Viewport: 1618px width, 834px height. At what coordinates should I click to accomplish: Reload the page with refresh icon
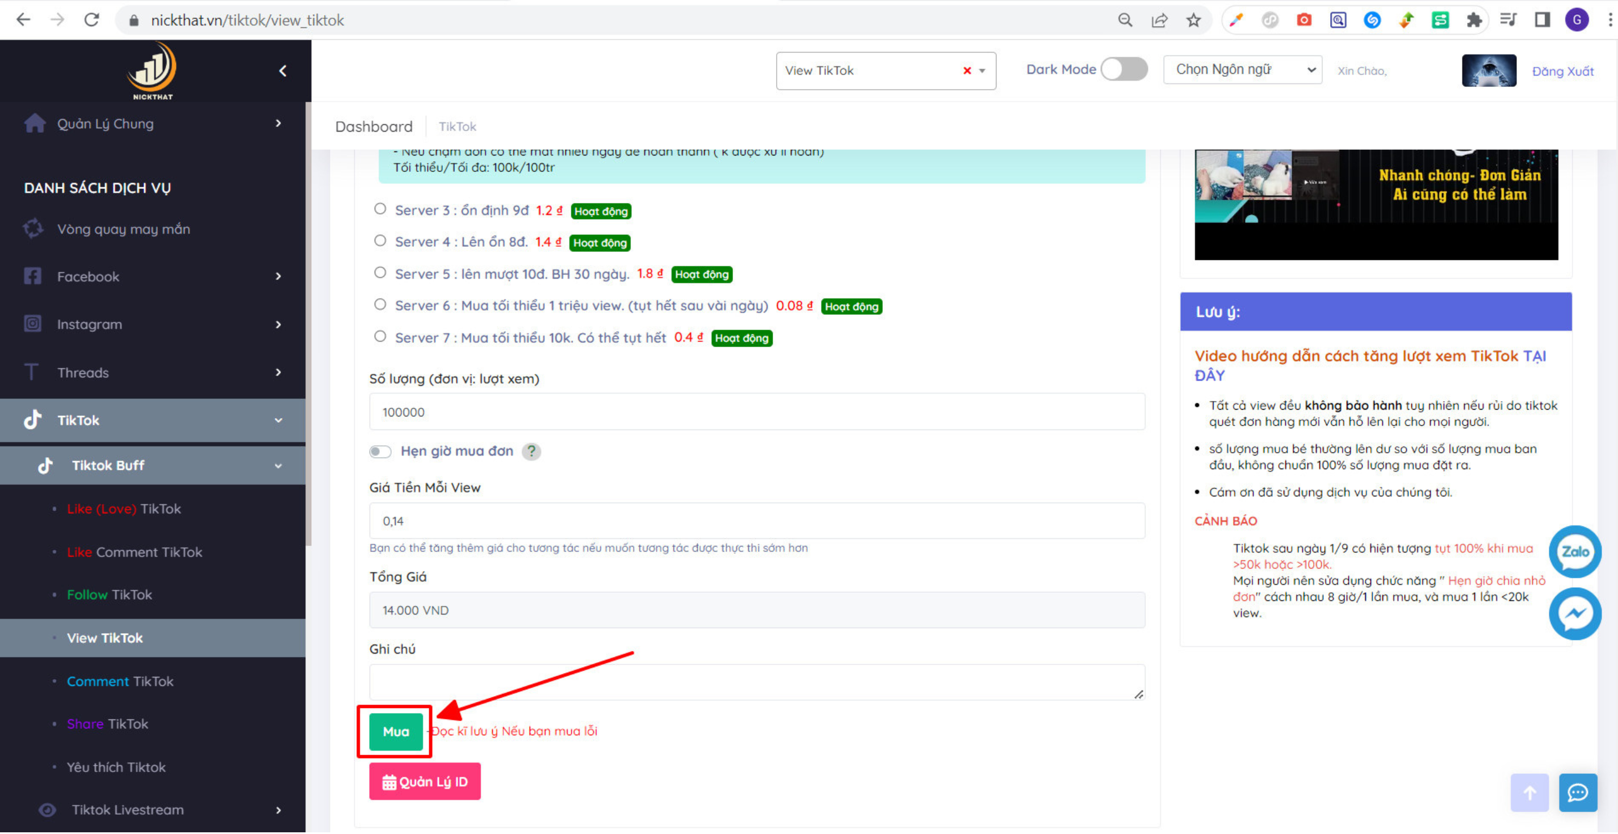coord(92,20)
